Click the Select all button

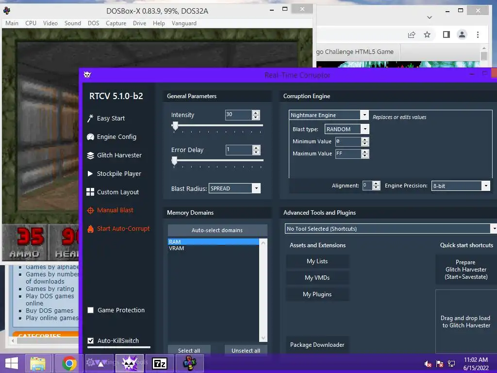tap(189, 350)
